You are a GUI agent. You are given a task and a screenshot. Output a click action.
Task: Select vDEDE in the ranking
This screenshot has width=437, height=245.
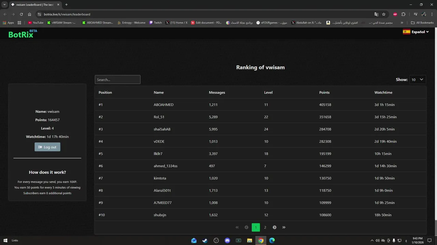click(159, 142)
